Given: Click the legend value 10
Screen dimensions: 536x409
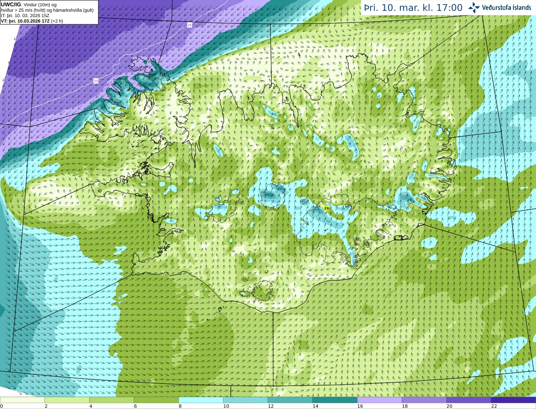Looking at the screenshot, I should coord(226,406).
